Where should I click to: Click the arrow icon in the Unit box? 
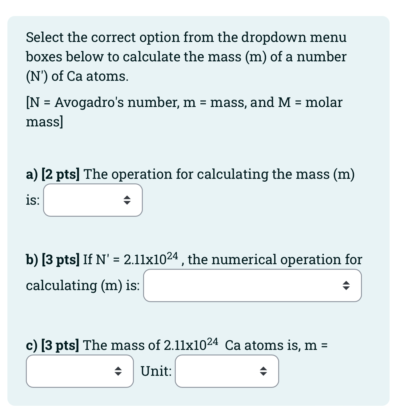point(263,371)
